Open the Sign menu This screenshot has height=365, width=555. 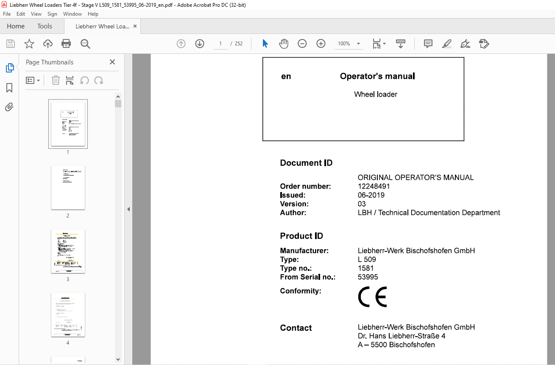tap(52, 14)
